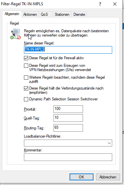124x185 pixels.
Task: Toggle 'Verbindungszustände nach' checkbox
Action: coord(26,88)
